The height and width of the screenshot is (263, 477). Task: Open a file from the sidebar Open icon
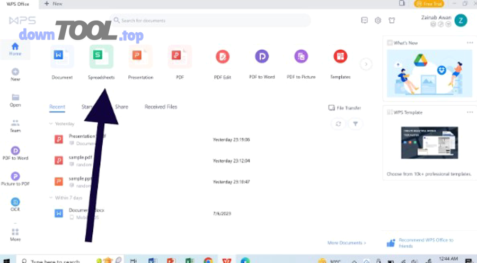(x=15, y=101)
